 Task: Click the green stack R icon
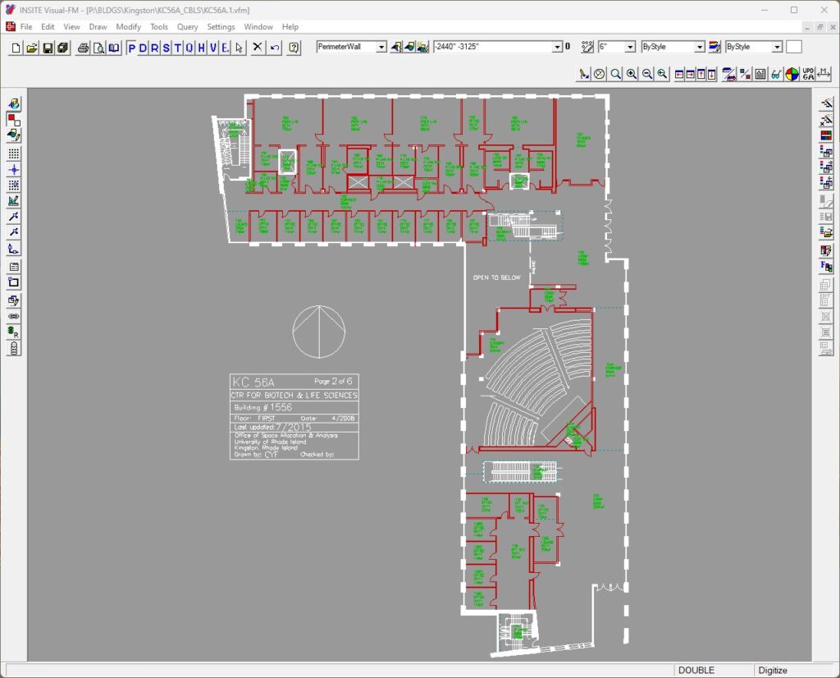click(x=14, y=332)
